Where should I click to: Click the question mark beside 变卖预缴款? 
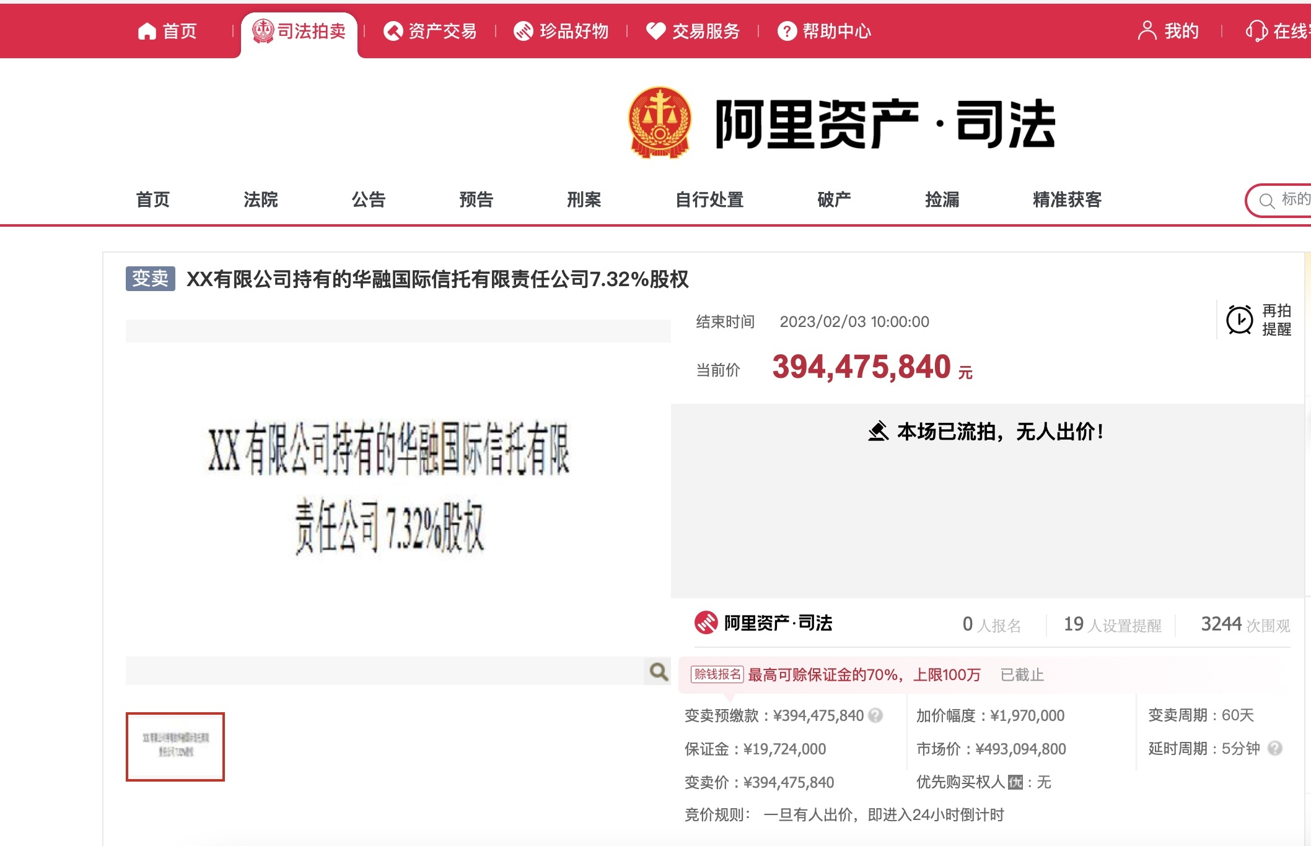875,715
